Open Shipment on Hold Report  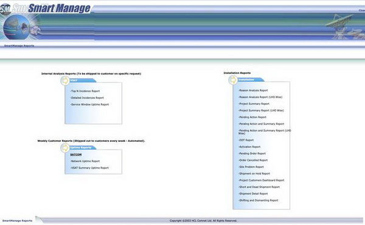[x=254, y=173]
